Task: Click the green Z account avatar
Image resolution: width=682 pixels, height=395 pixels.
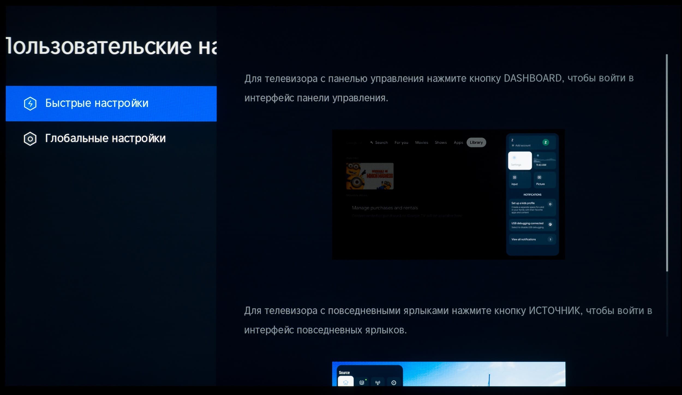Action: click(x=545, y=142)
